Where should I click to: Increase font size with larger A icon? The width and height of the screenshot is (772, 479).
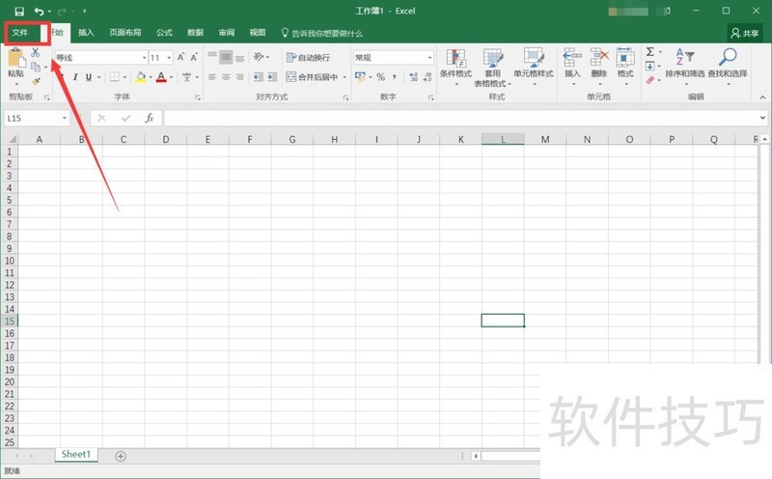click(180, 57)
